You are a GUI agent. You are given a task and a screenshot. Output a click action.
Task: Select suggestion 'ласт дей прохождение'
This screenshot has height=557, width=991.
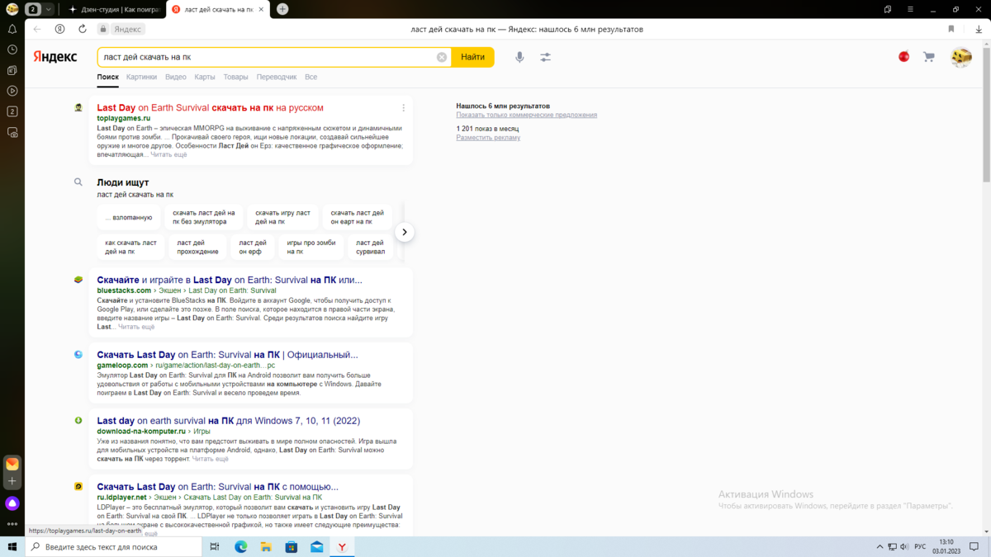(198, 247)
